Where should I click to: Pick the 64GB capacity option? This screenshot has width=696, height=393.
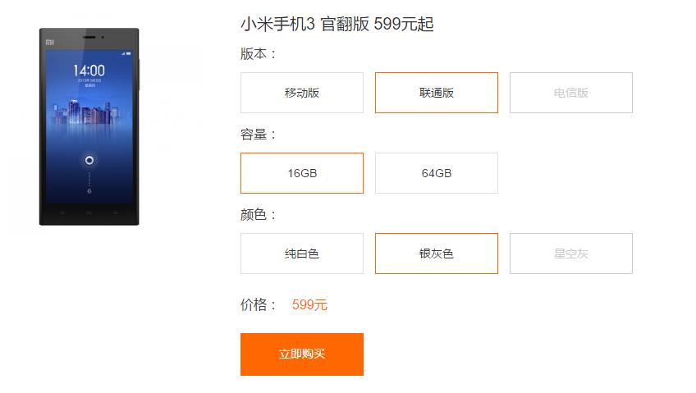click(x=436, y=173)
